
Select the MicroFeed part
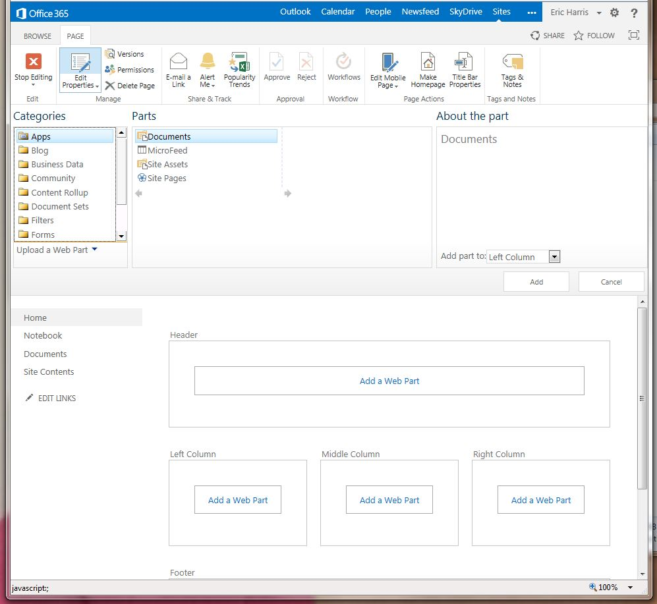click(206, 150)
